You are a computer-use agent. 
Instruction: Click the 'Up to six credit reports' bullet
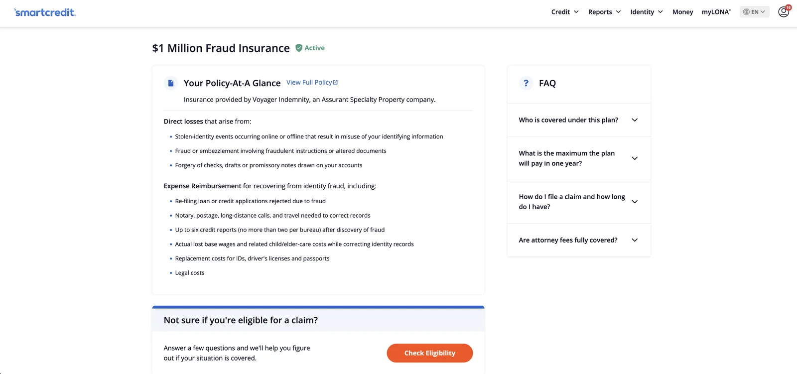(x=280, y=230)
